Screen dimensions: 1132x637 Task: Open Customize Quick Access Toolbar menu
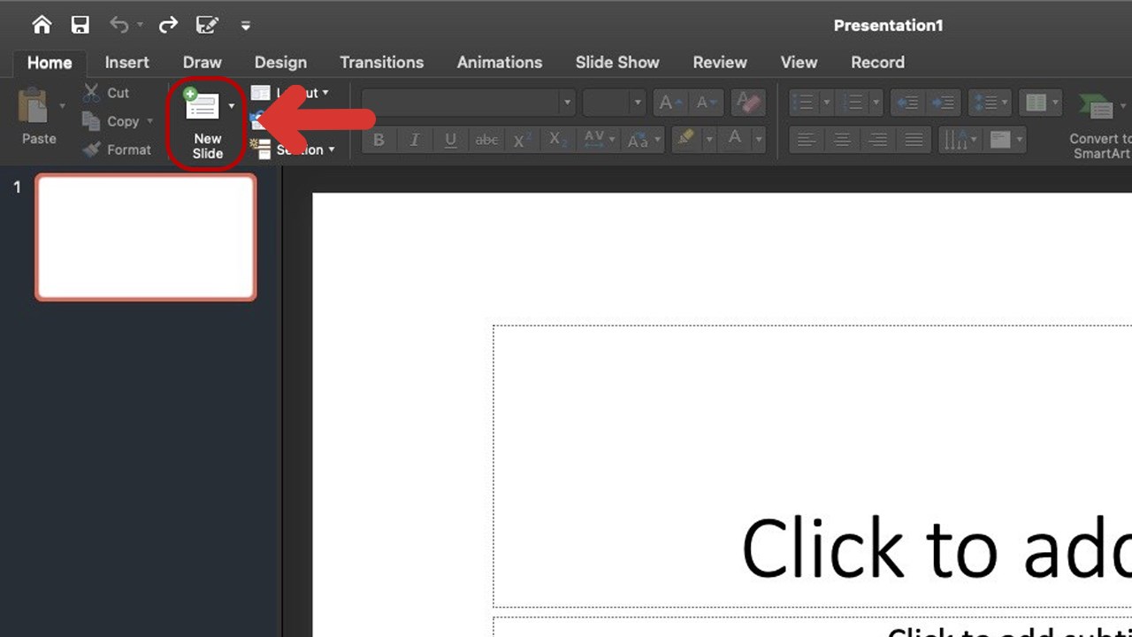click(x=246, y=26)
